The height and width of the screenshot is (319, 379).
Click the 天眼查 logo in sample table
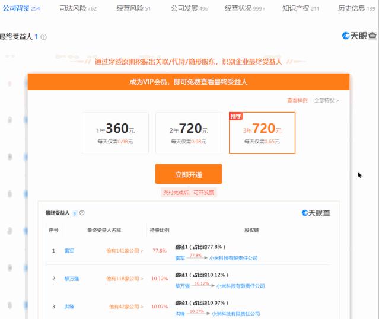[316, 213]
